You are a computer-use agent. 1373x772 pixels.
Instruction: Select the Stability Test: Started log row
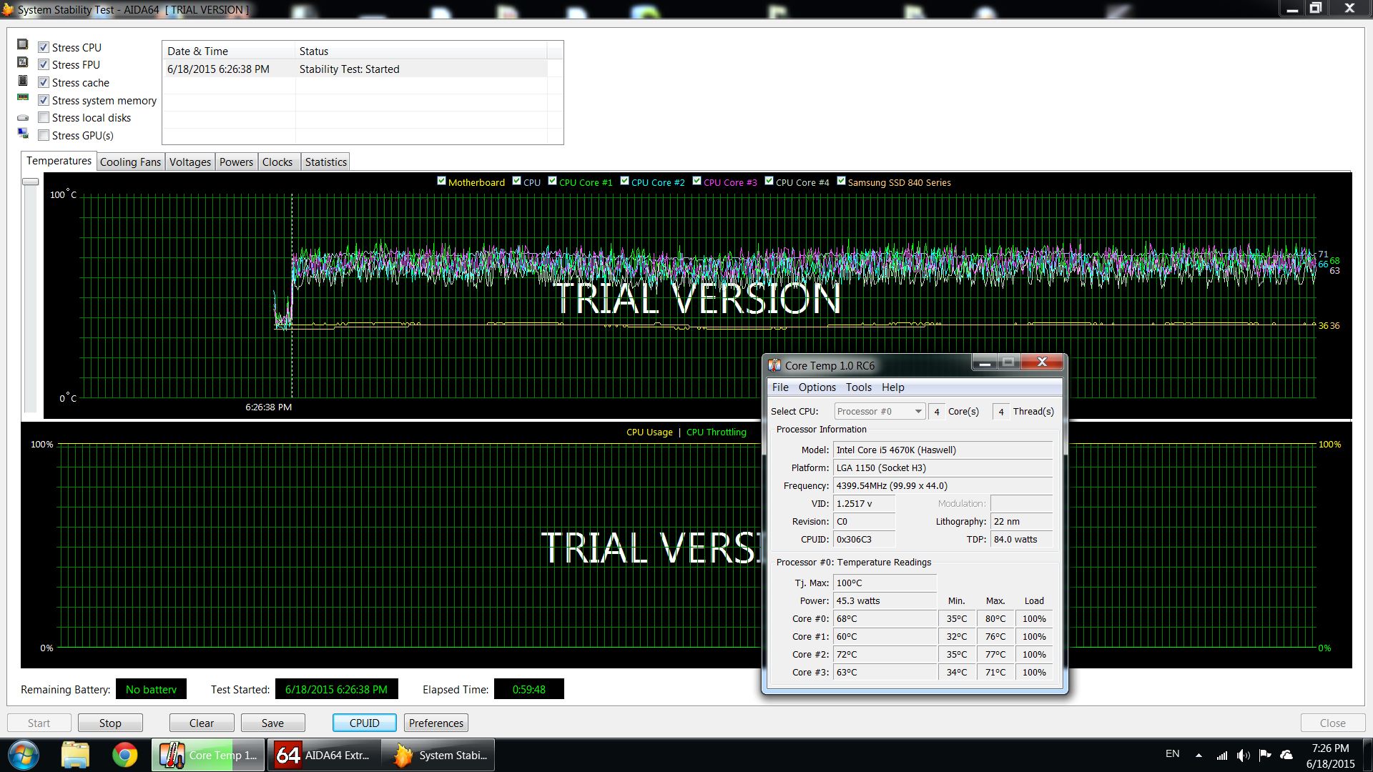(355, 69)
